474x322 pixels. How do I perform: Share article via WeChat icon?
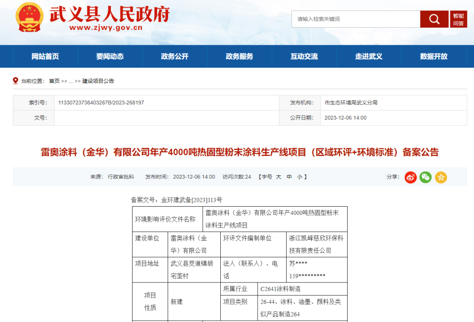(425, 177)
